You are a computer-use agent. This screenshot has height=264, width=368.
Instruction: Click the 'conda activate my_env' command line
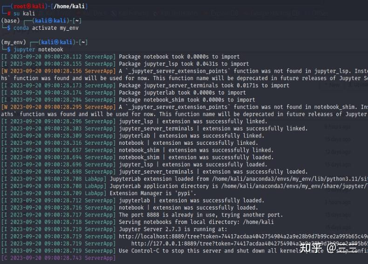[x=46, y=28]
